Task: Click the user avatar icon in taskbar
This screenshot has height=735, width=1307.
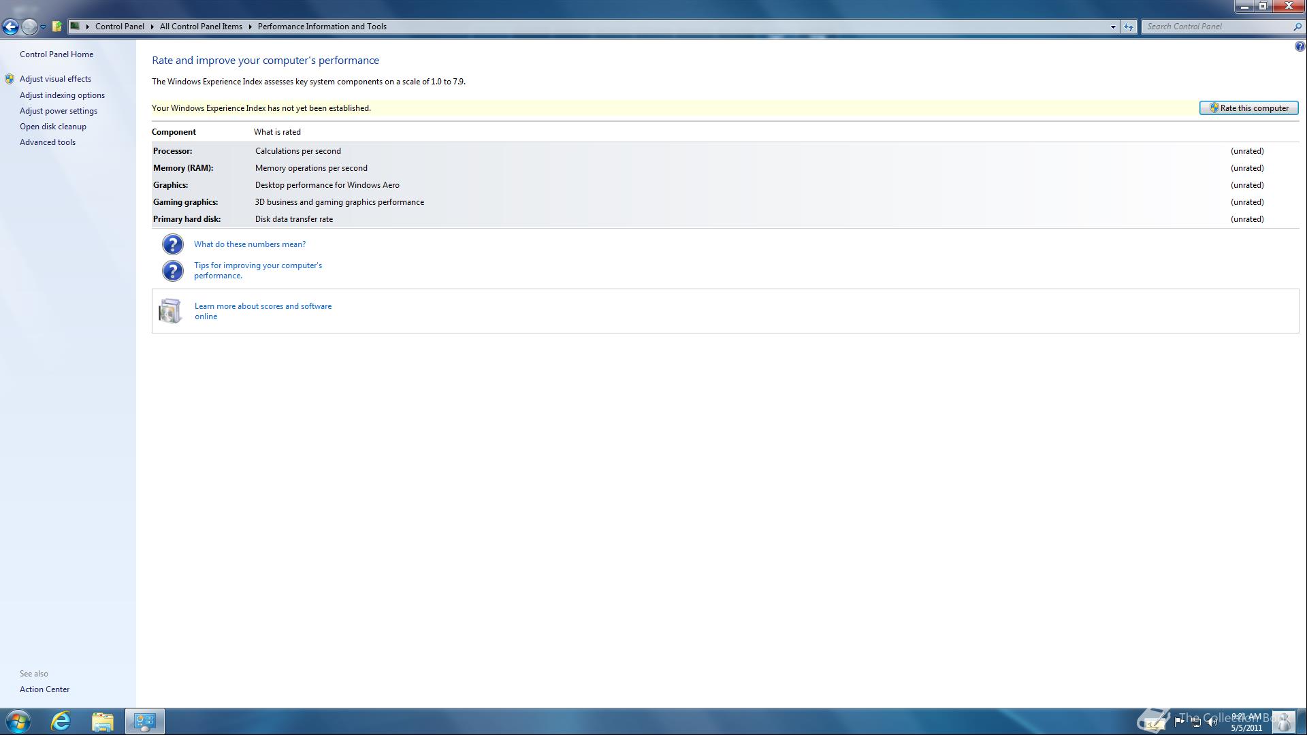Action: (x=1283, y=721)
